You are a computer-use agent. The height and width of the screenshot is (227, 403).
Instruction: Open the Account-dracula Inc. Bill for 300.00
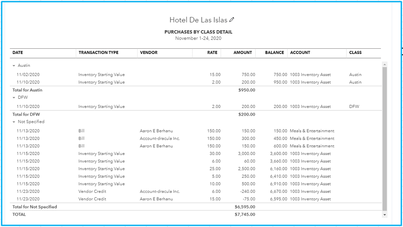pos(195,138)
